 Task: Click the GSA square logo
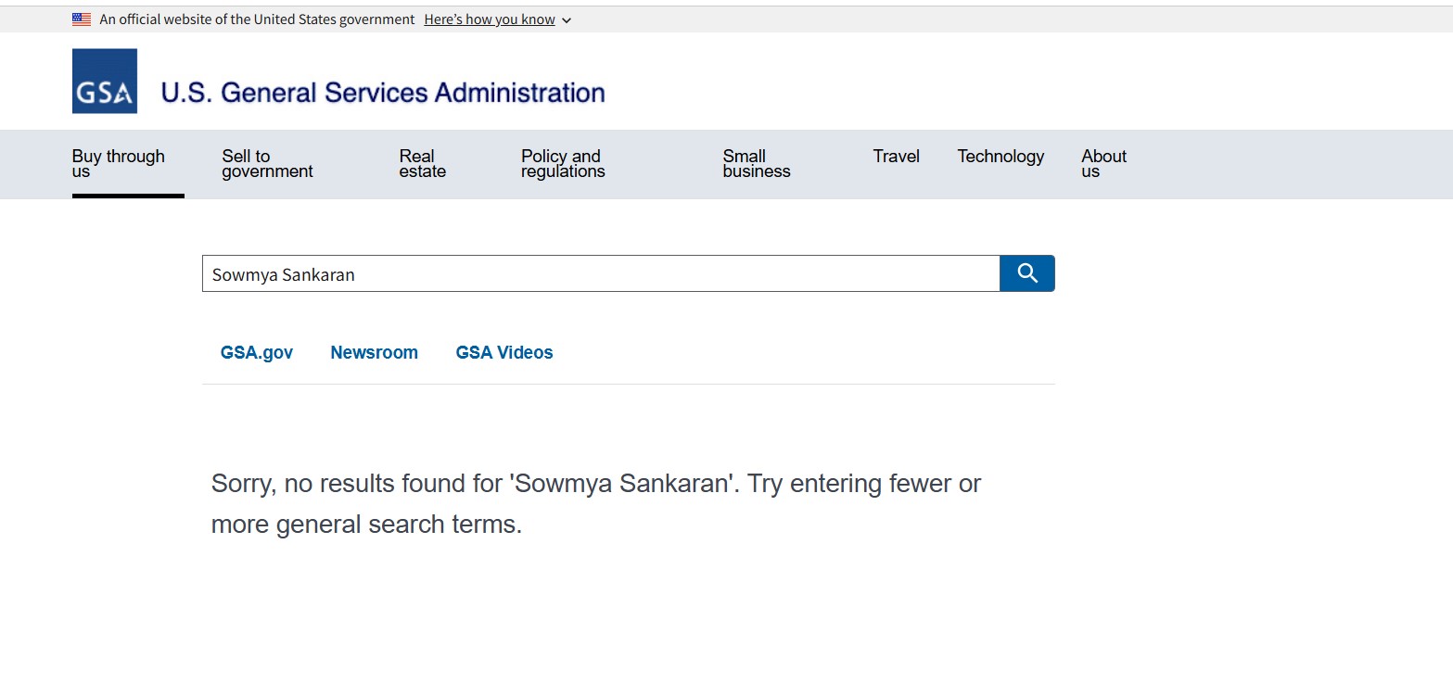105,82
